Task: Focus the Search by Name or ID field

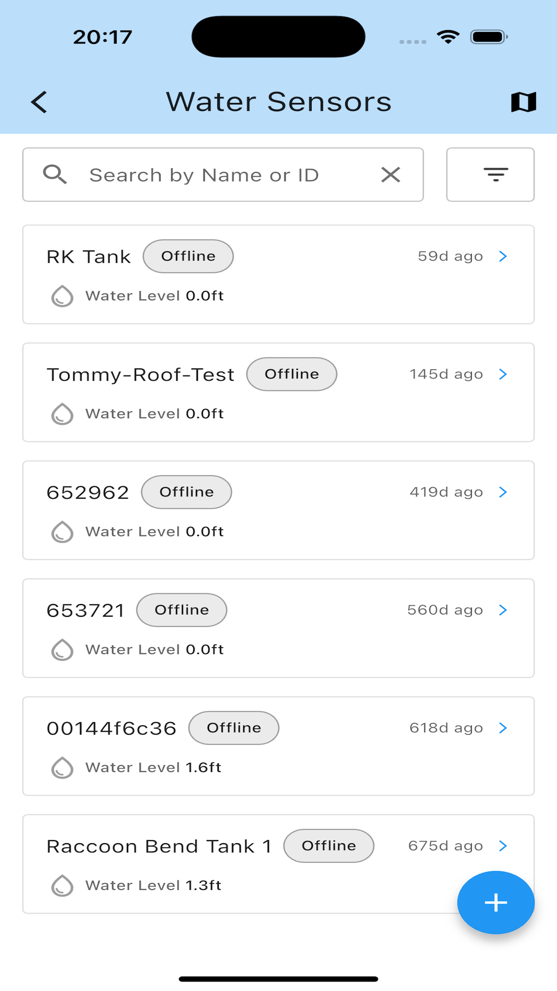Action: (224, 175)
